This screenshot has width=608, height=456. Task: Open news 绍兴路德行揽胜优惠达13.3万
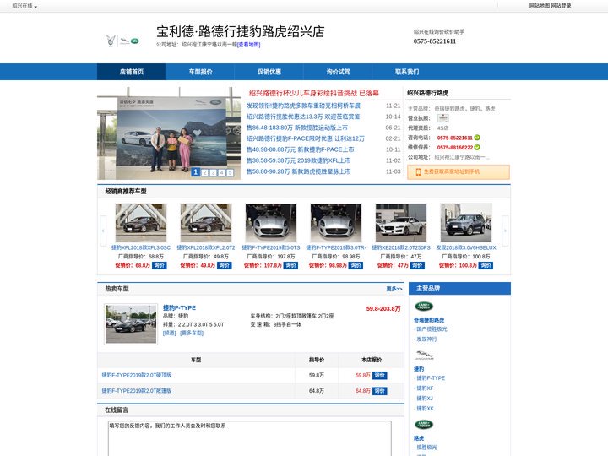(x=303, y=117)
